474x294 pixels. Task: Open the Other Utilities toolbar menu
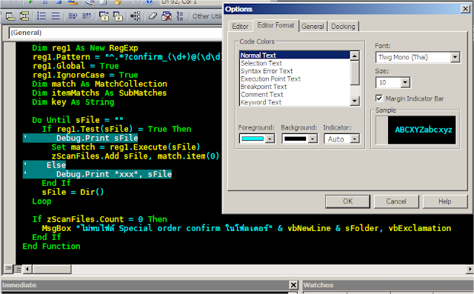[207, 16]
